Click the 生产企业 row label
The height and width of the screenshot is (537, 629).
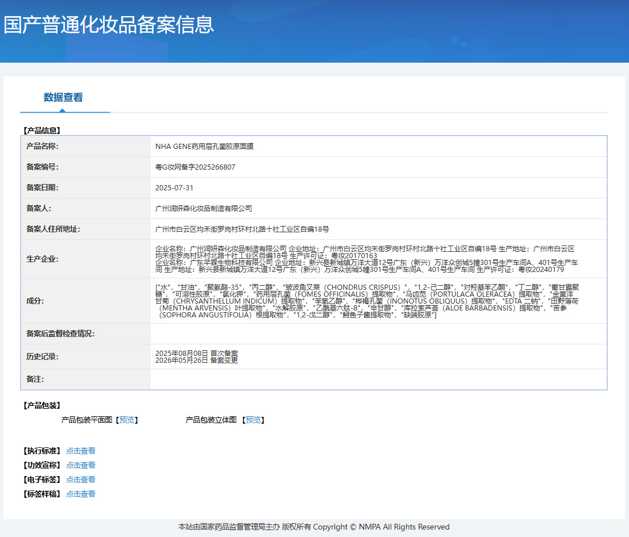[x=43, y=259]
